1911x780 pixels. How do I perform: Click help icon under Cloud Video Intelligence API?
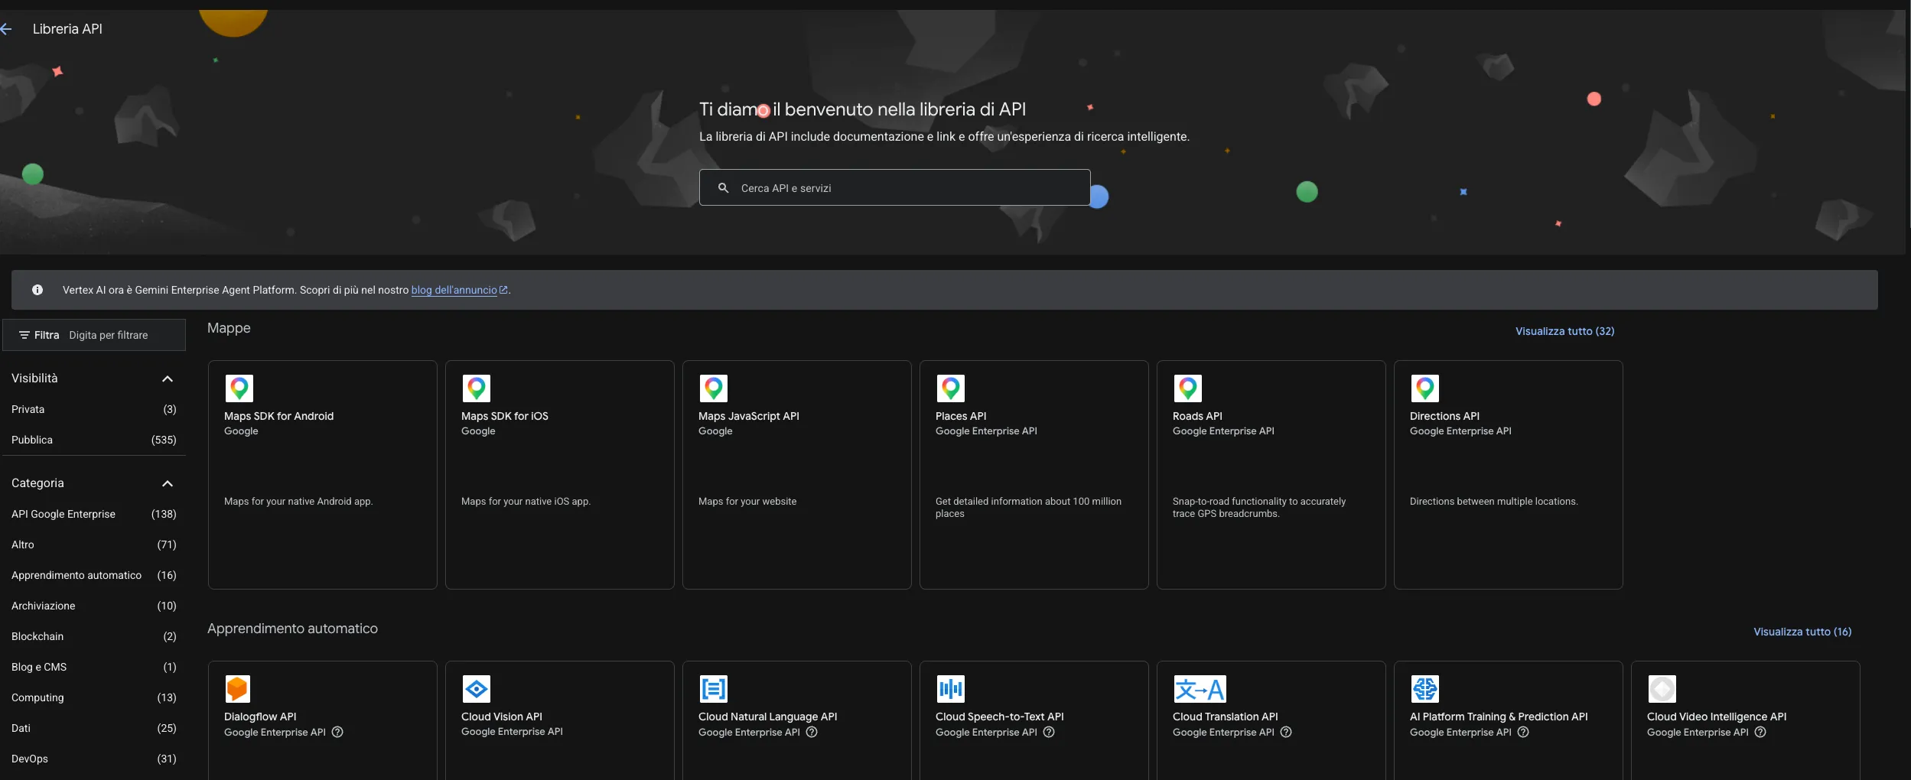click(1760, 732)
